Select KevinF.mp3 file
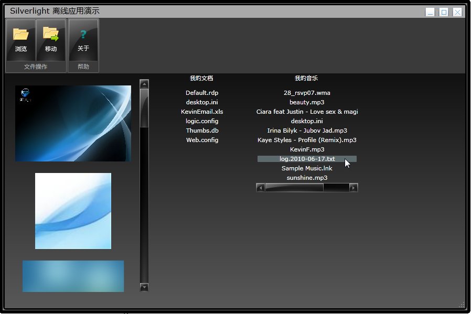The width and height of the screenshot is (471, 314). click(x=307, y=149)
